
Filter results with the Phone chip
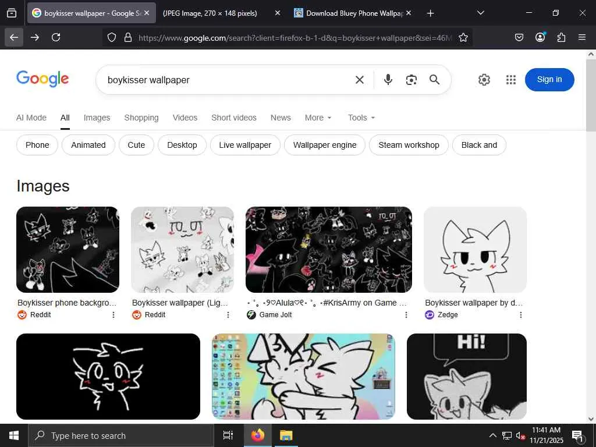click(x=37, y=145)
